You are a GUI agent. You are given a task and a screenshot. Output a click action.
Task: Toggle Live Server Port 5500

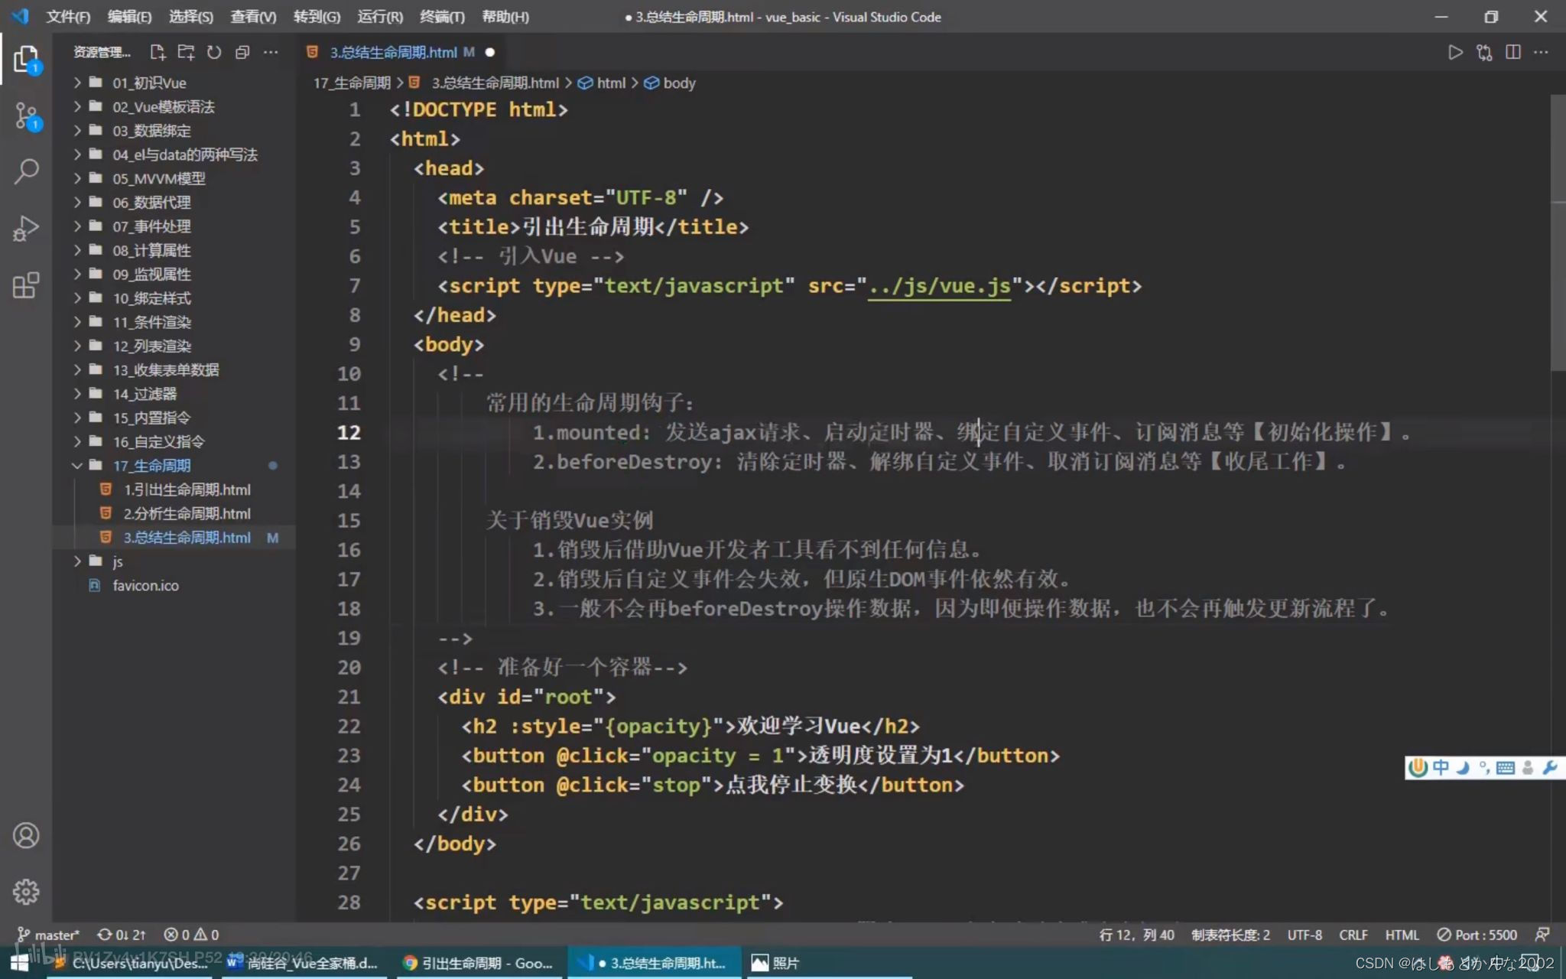pos(1477,935)
